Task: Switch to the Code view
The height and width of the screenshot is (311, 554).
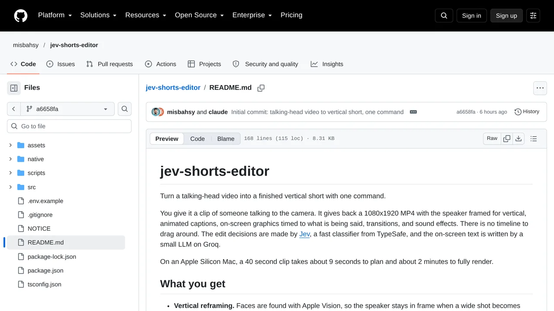Action: tap(197, 139)
